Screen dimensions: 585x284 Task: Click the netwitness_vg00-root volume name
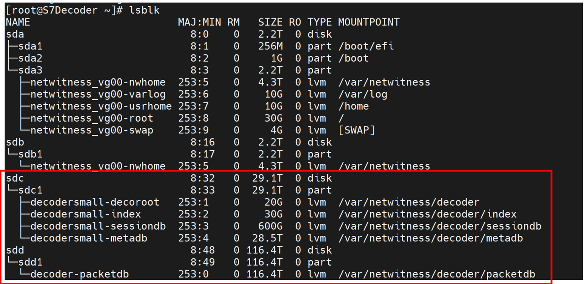pos(92,118)
